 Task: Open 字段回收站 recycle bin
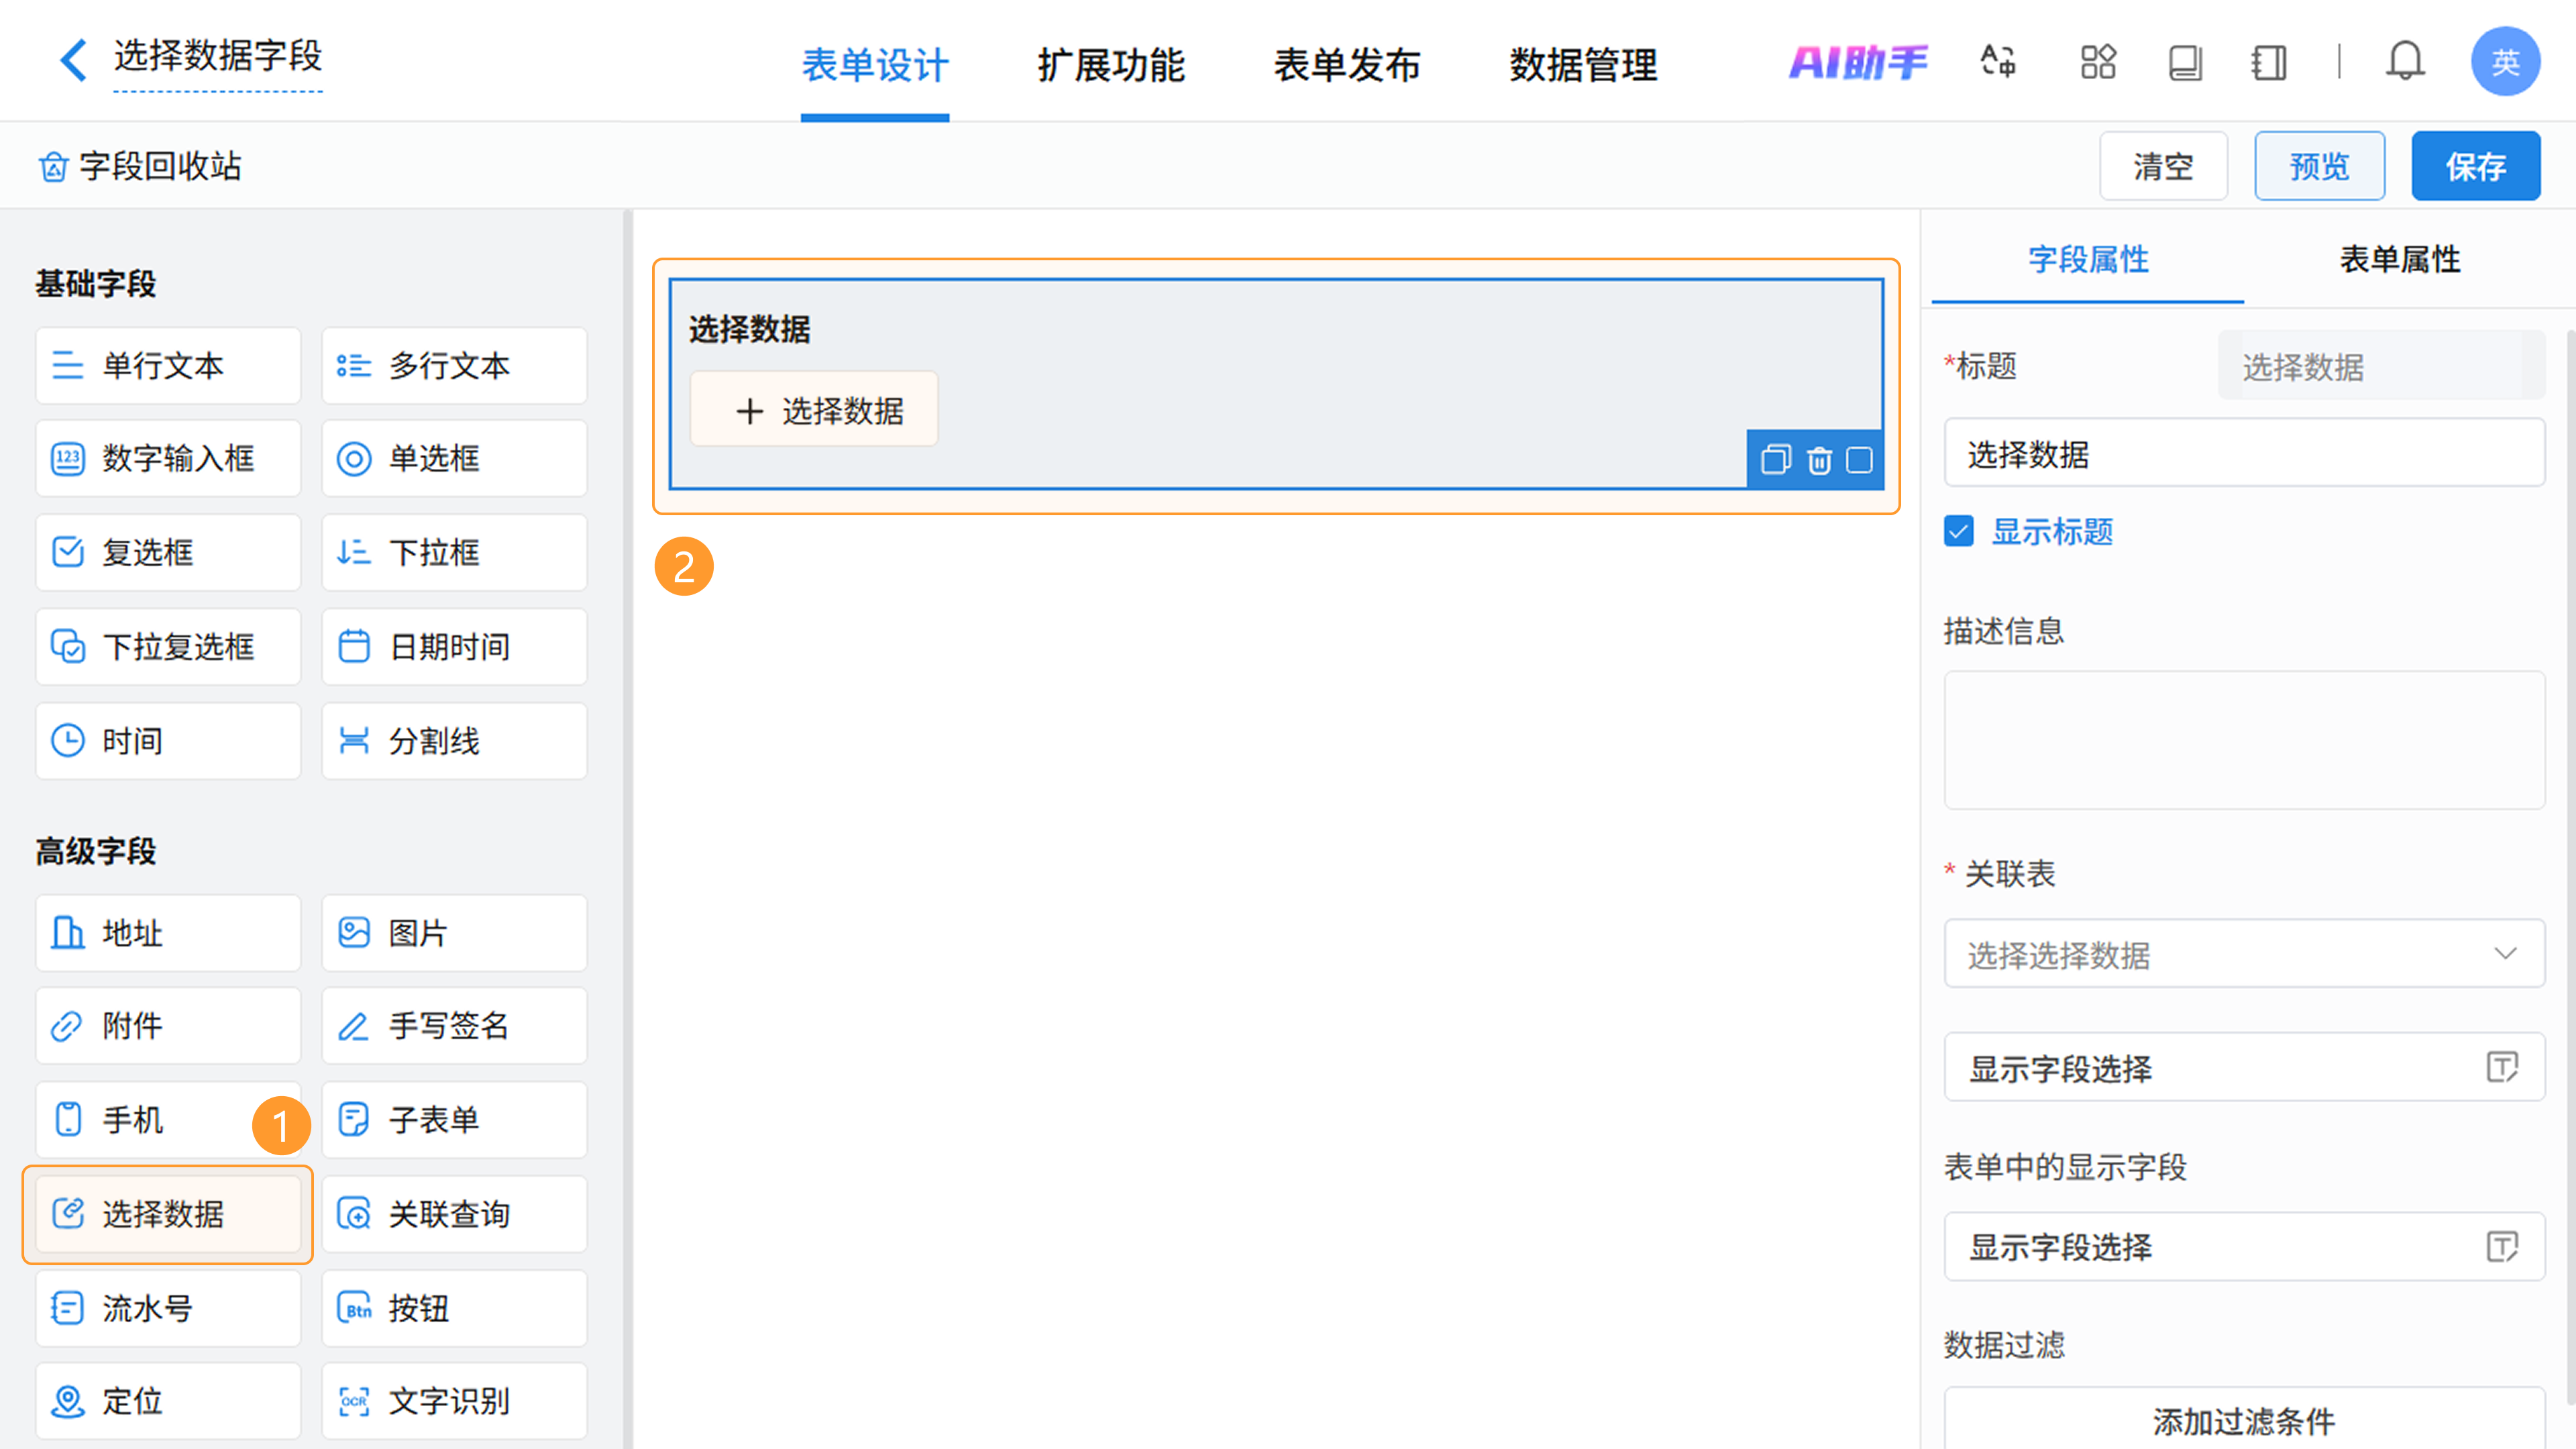[140, 166]
